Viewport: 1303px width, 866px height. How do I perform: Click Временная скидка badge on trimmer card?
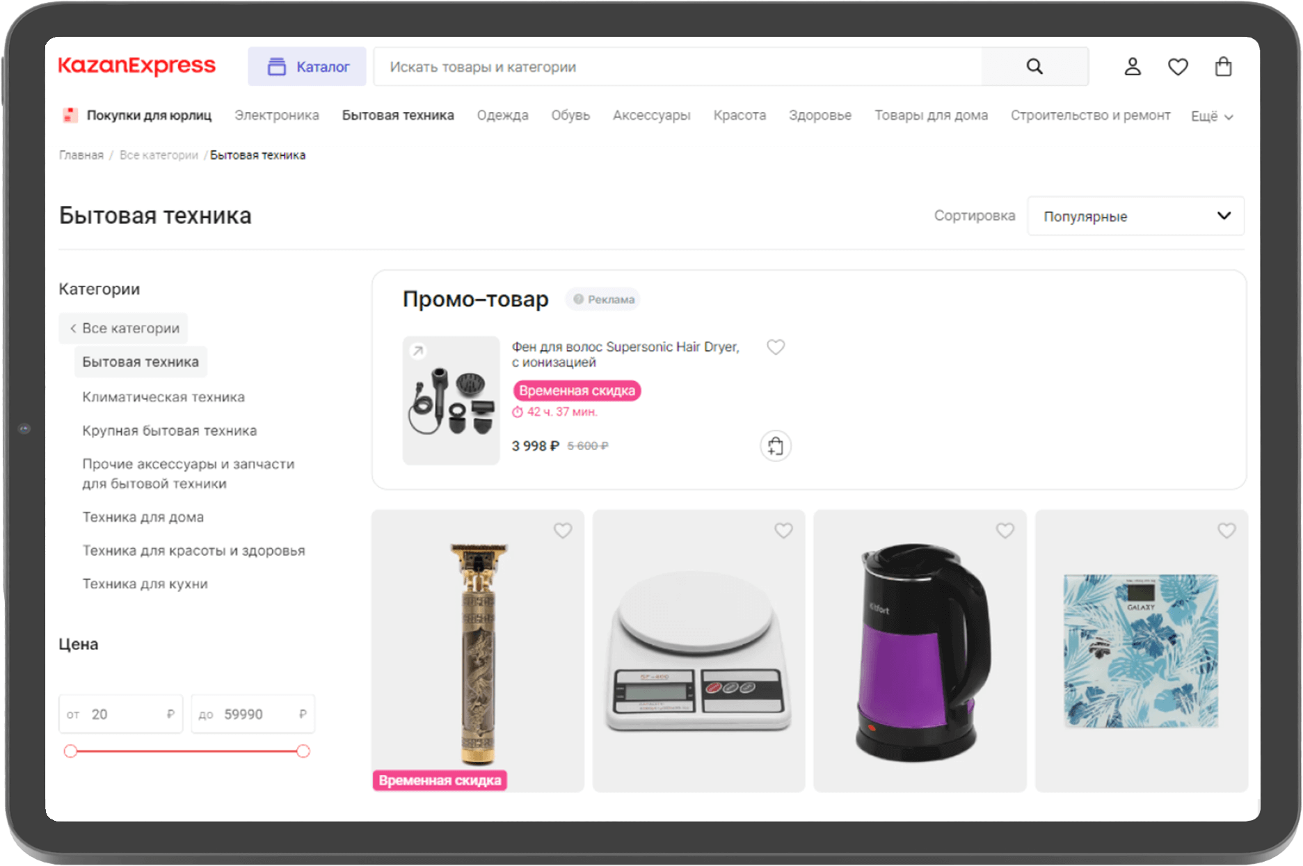click(x=440, y=780)
